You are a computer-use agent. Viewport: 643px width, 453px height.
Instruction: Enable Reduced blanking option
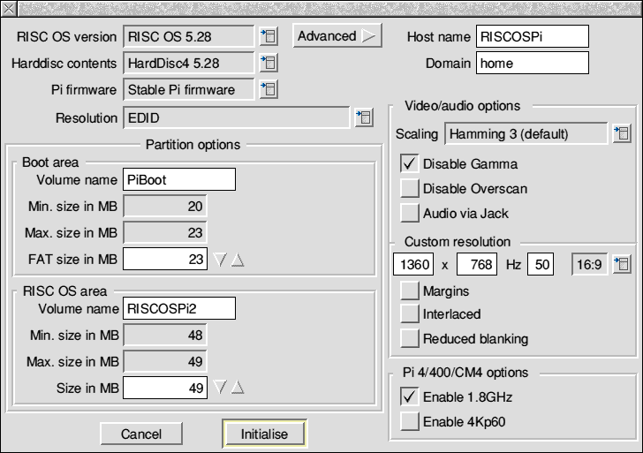tap(409, 339)
